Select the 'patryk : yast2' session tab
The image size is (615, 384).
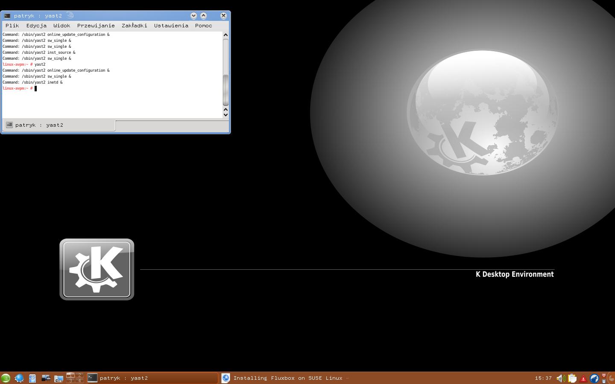pyautogui.click(x=59, y=125)
